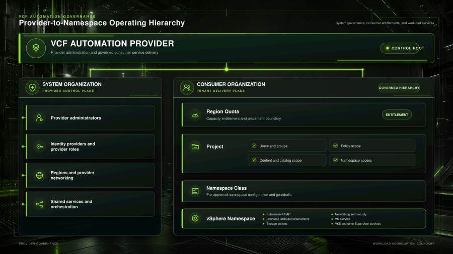Viewport: 453px width, 254px height.
Task: Click the ENTITLEMENT badge
Action: pyautogui.click(x=397, y=114)
